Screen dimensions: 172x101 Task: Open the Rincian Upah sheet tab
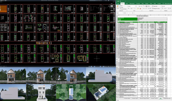click(x=135, y=98)
